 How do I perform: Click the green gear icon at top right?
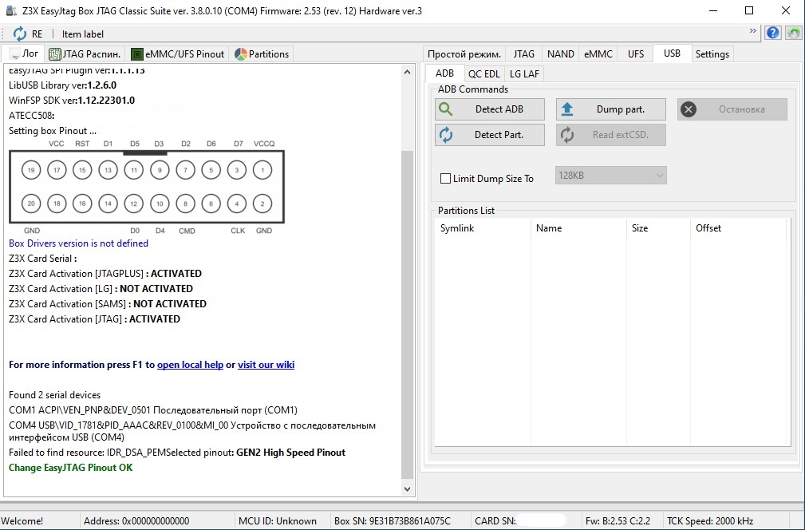pos(794,34)
